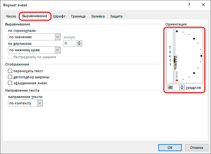Image resolution: width=211 pixels, height=154 pixels.
Task: Click into the отступ value field
Action: (70, 43)
